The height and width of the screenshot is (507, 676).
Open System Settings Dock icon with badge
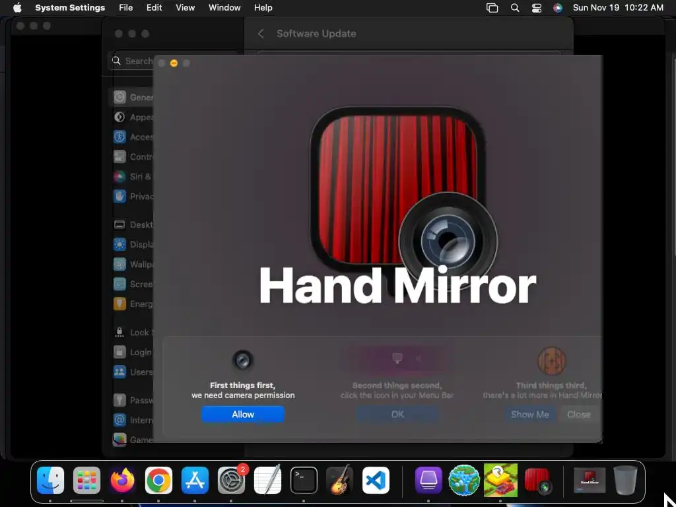pyautogui.click(x=232, y=481)
